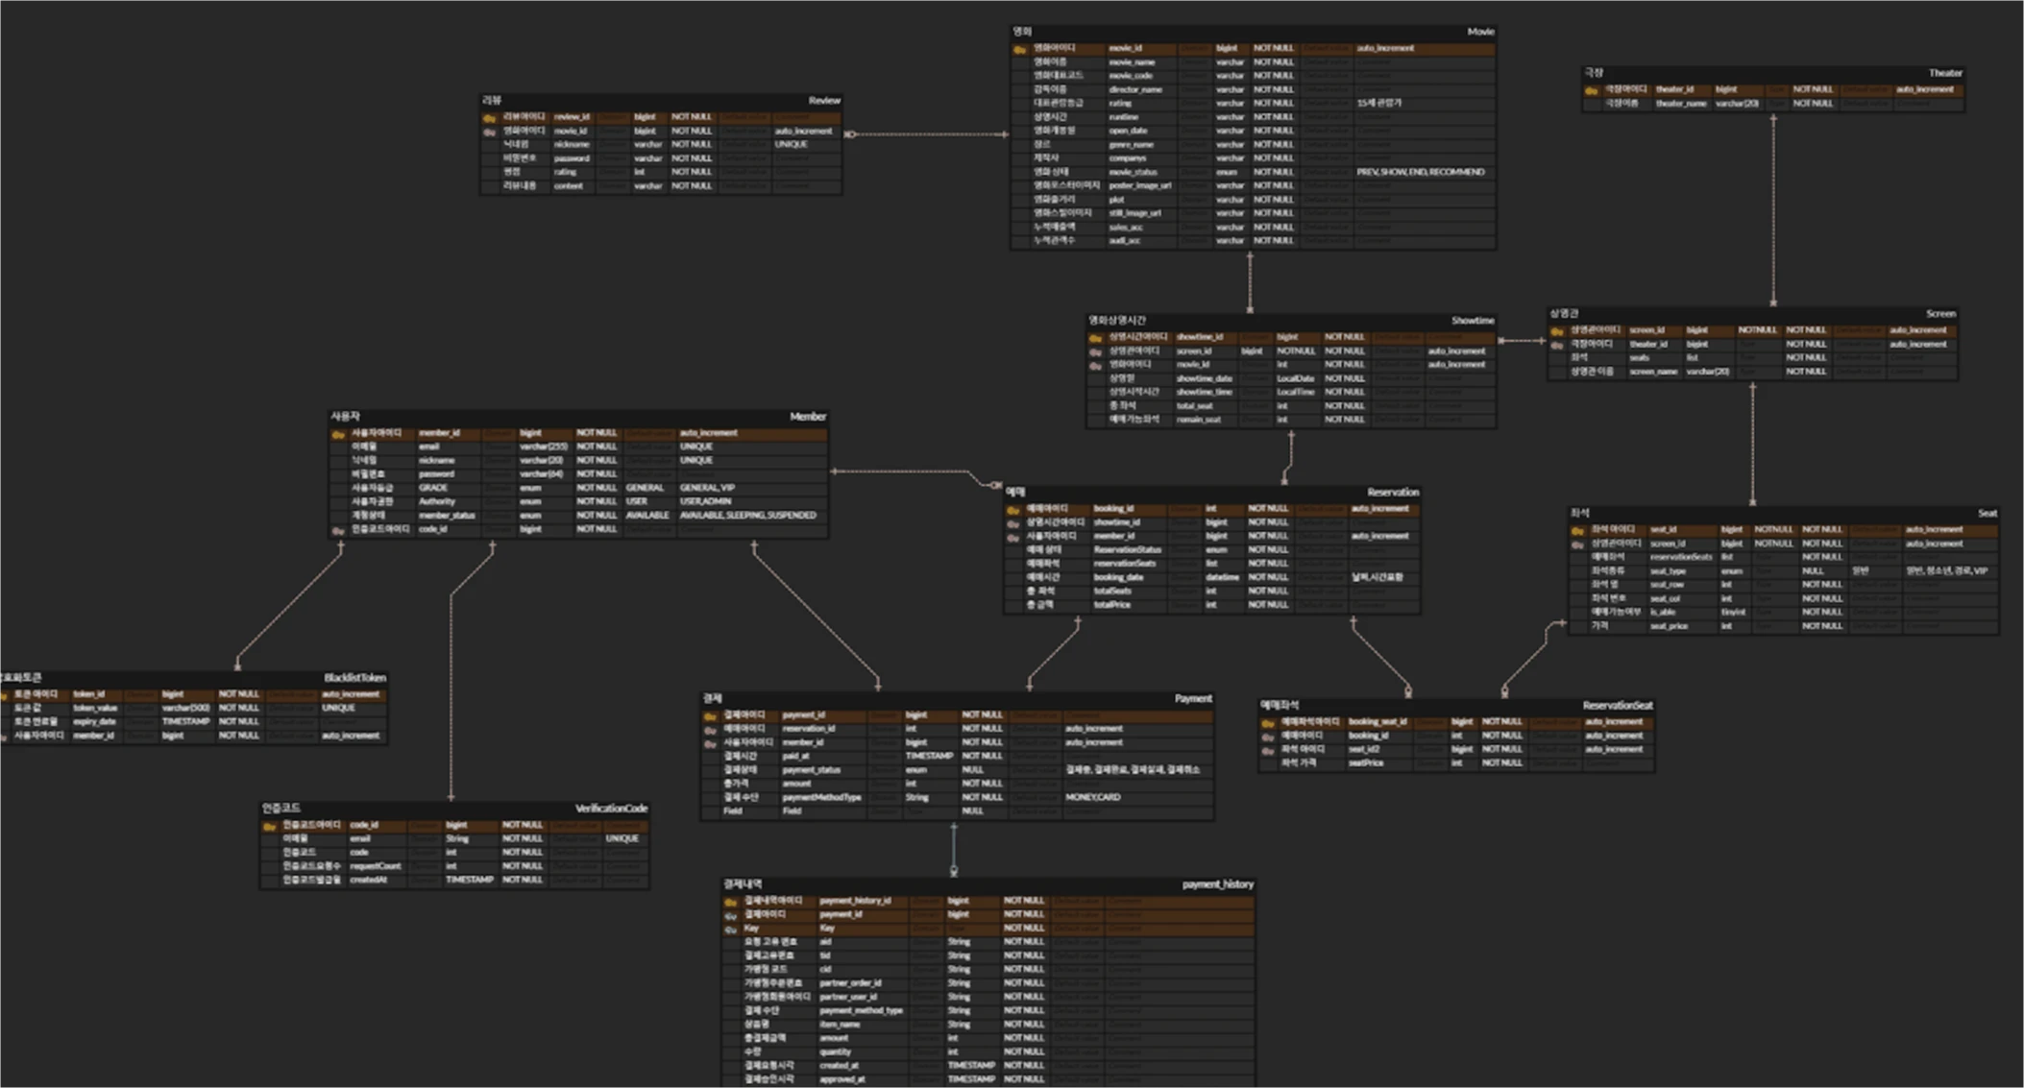Click primary key icon of showtime_id row
The width and height of the screenshot is (2024, 1088).
click(1095, 338)
